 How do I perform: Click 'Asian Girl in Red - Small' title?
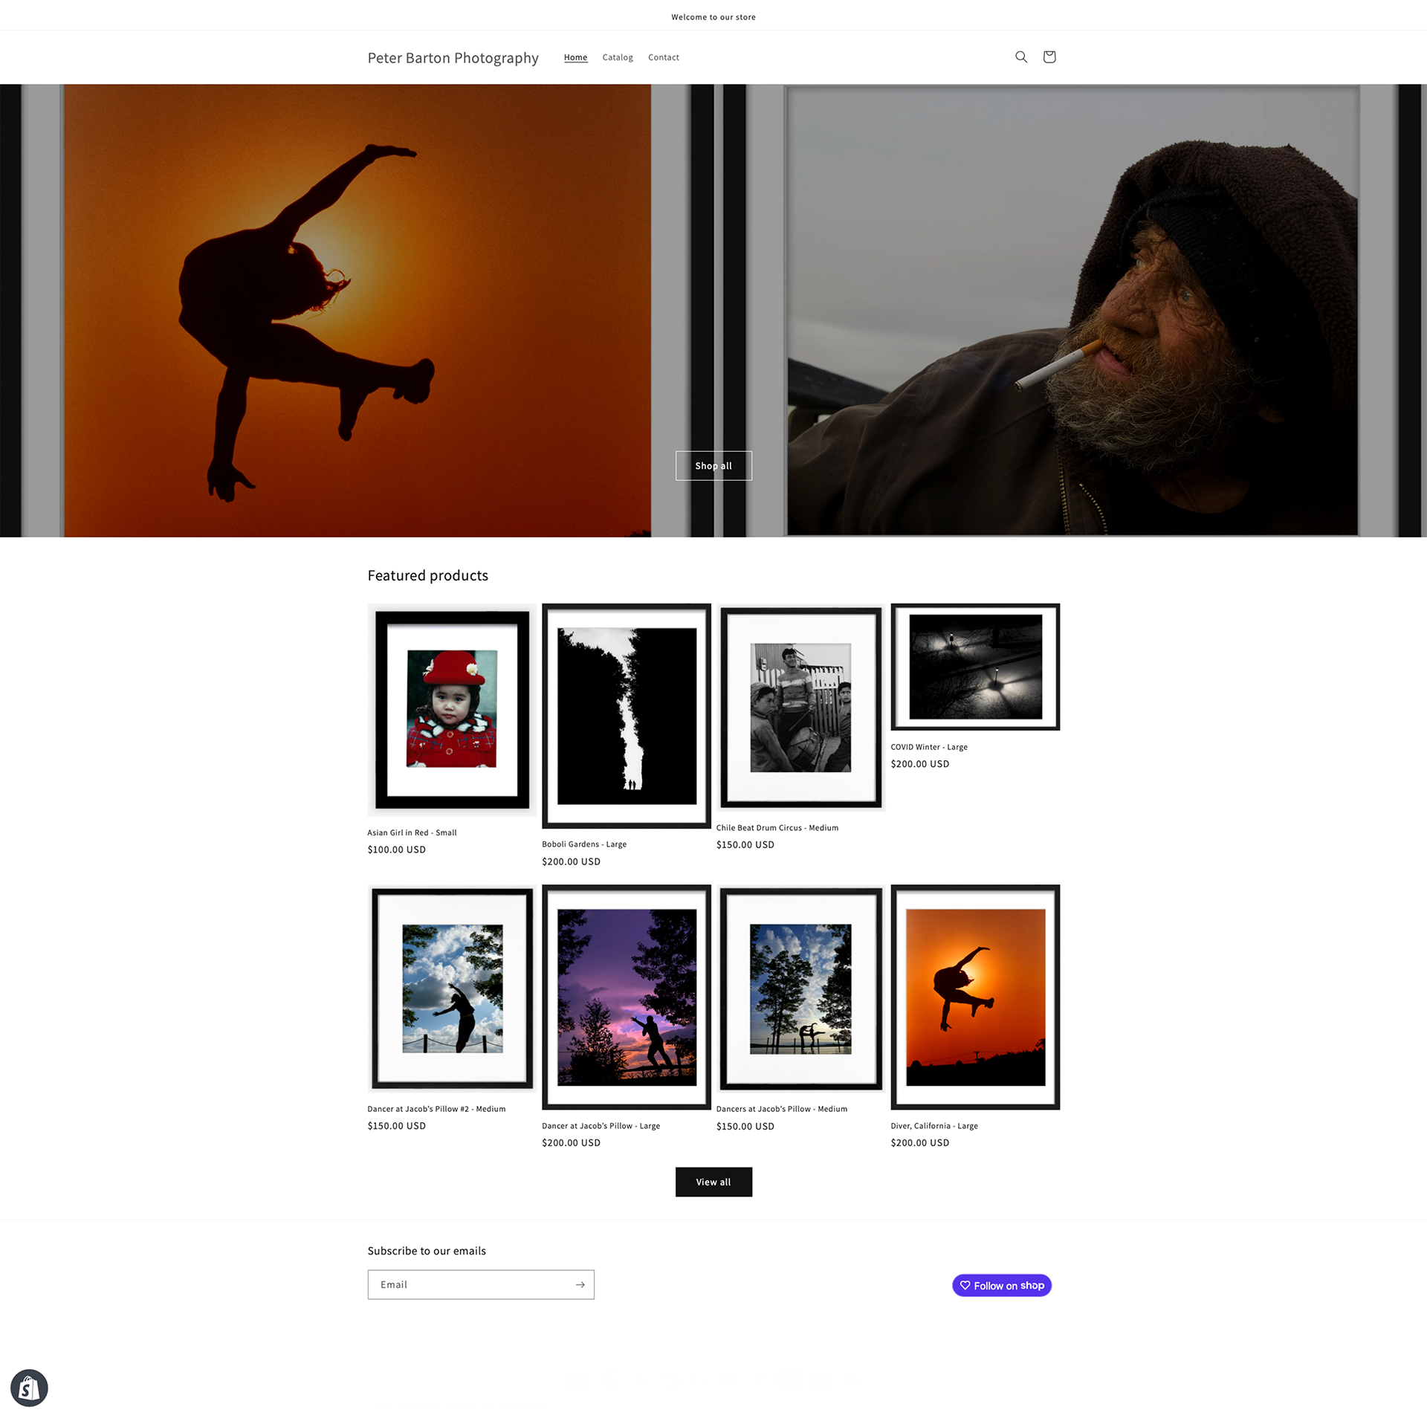[x=412, y=832]
